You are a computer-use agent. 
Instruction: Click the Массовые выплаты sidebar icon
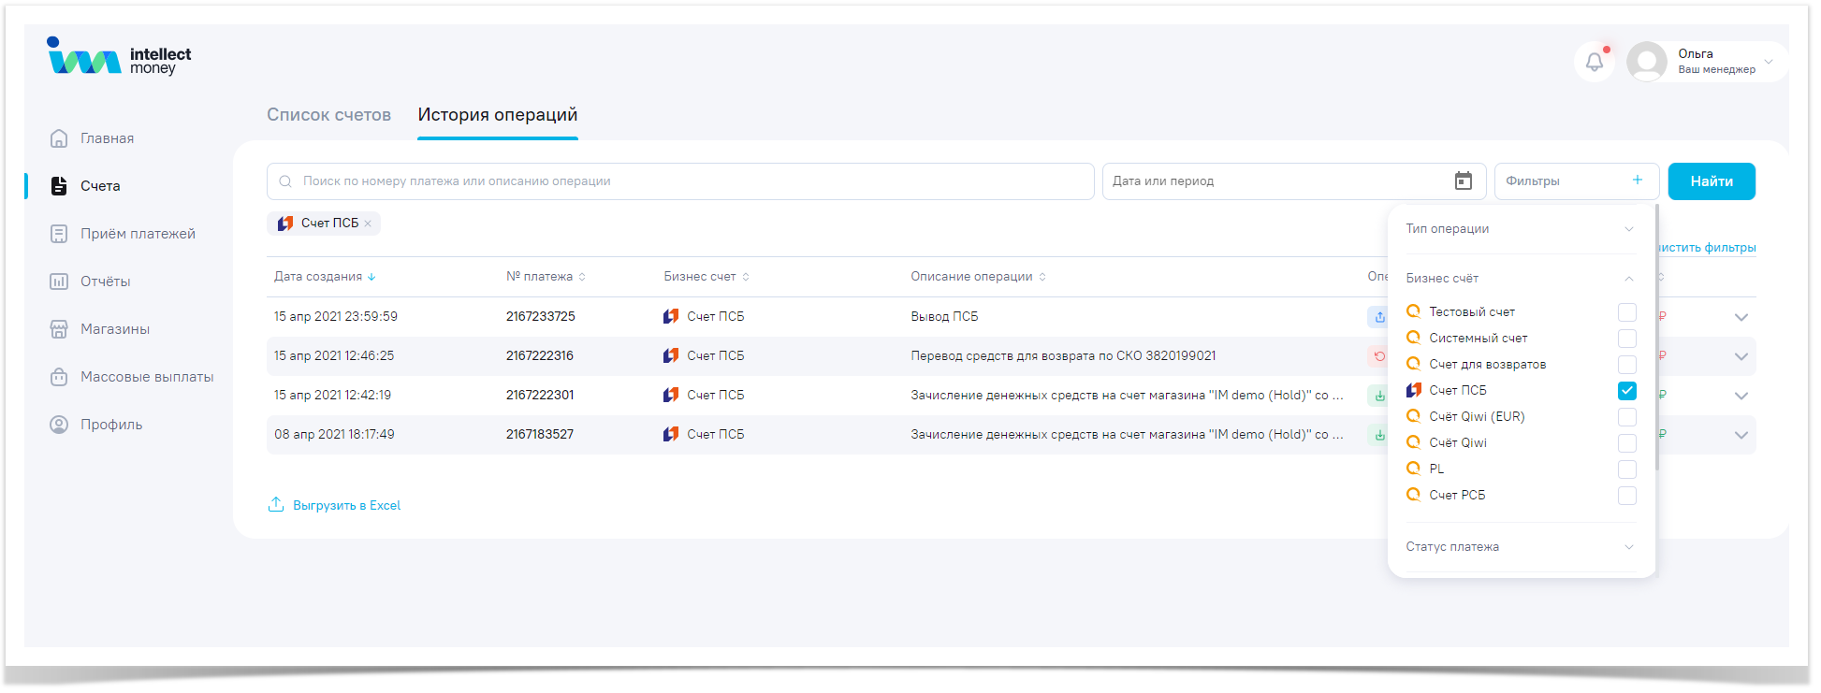tap(59, 377)
